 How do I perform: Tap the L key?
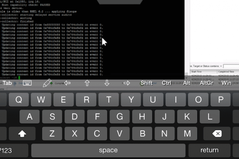pos(210,117)
